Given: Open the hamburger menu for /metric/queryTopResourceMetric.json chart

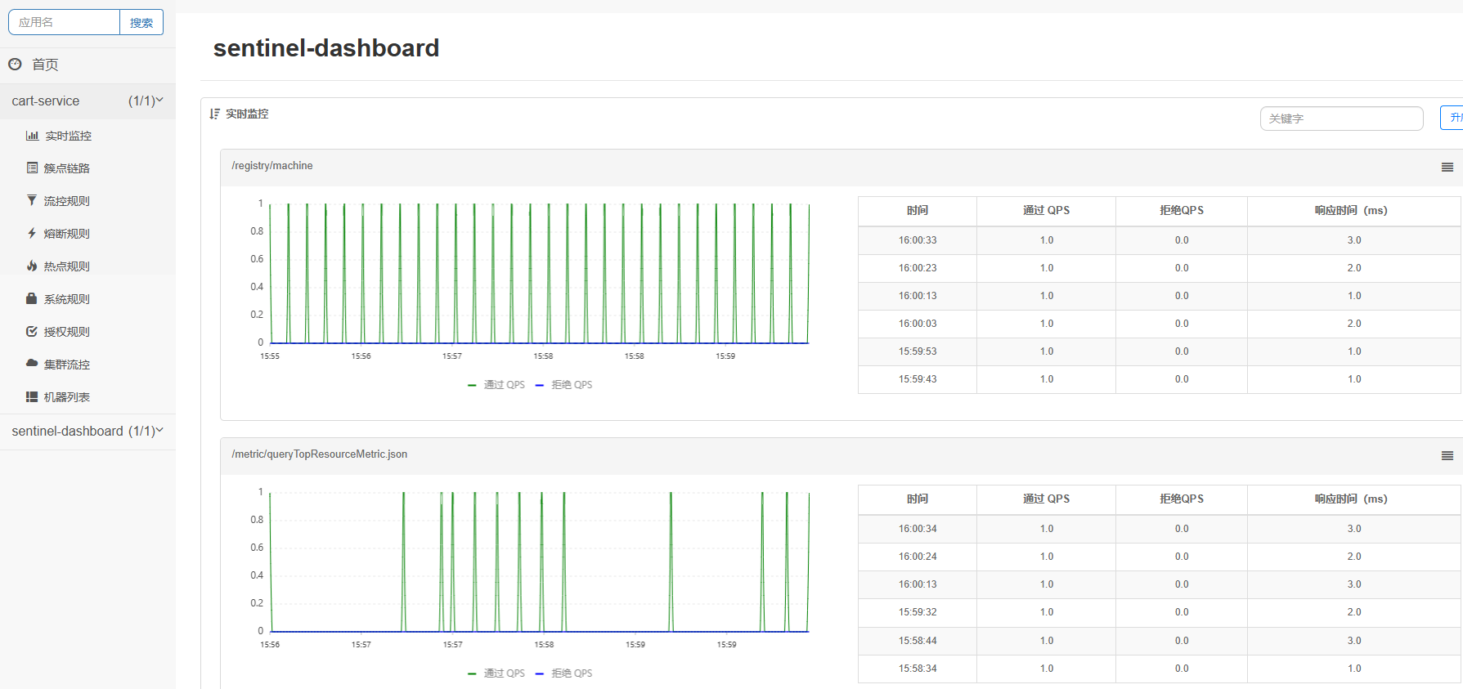Looking at the screenshot, I should point(1447,456).
